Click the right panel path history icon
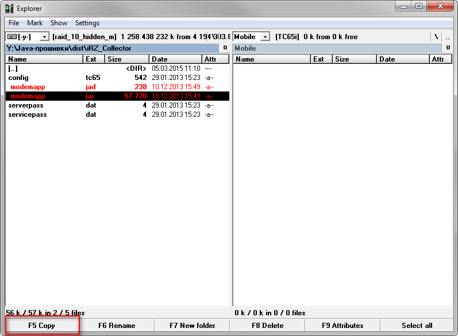Image resolution: width=458 pixels, height=336 pixels. click(452, 48)
